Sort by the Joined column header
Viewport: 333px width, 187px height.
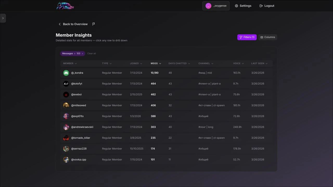click(x=136, y=63)
